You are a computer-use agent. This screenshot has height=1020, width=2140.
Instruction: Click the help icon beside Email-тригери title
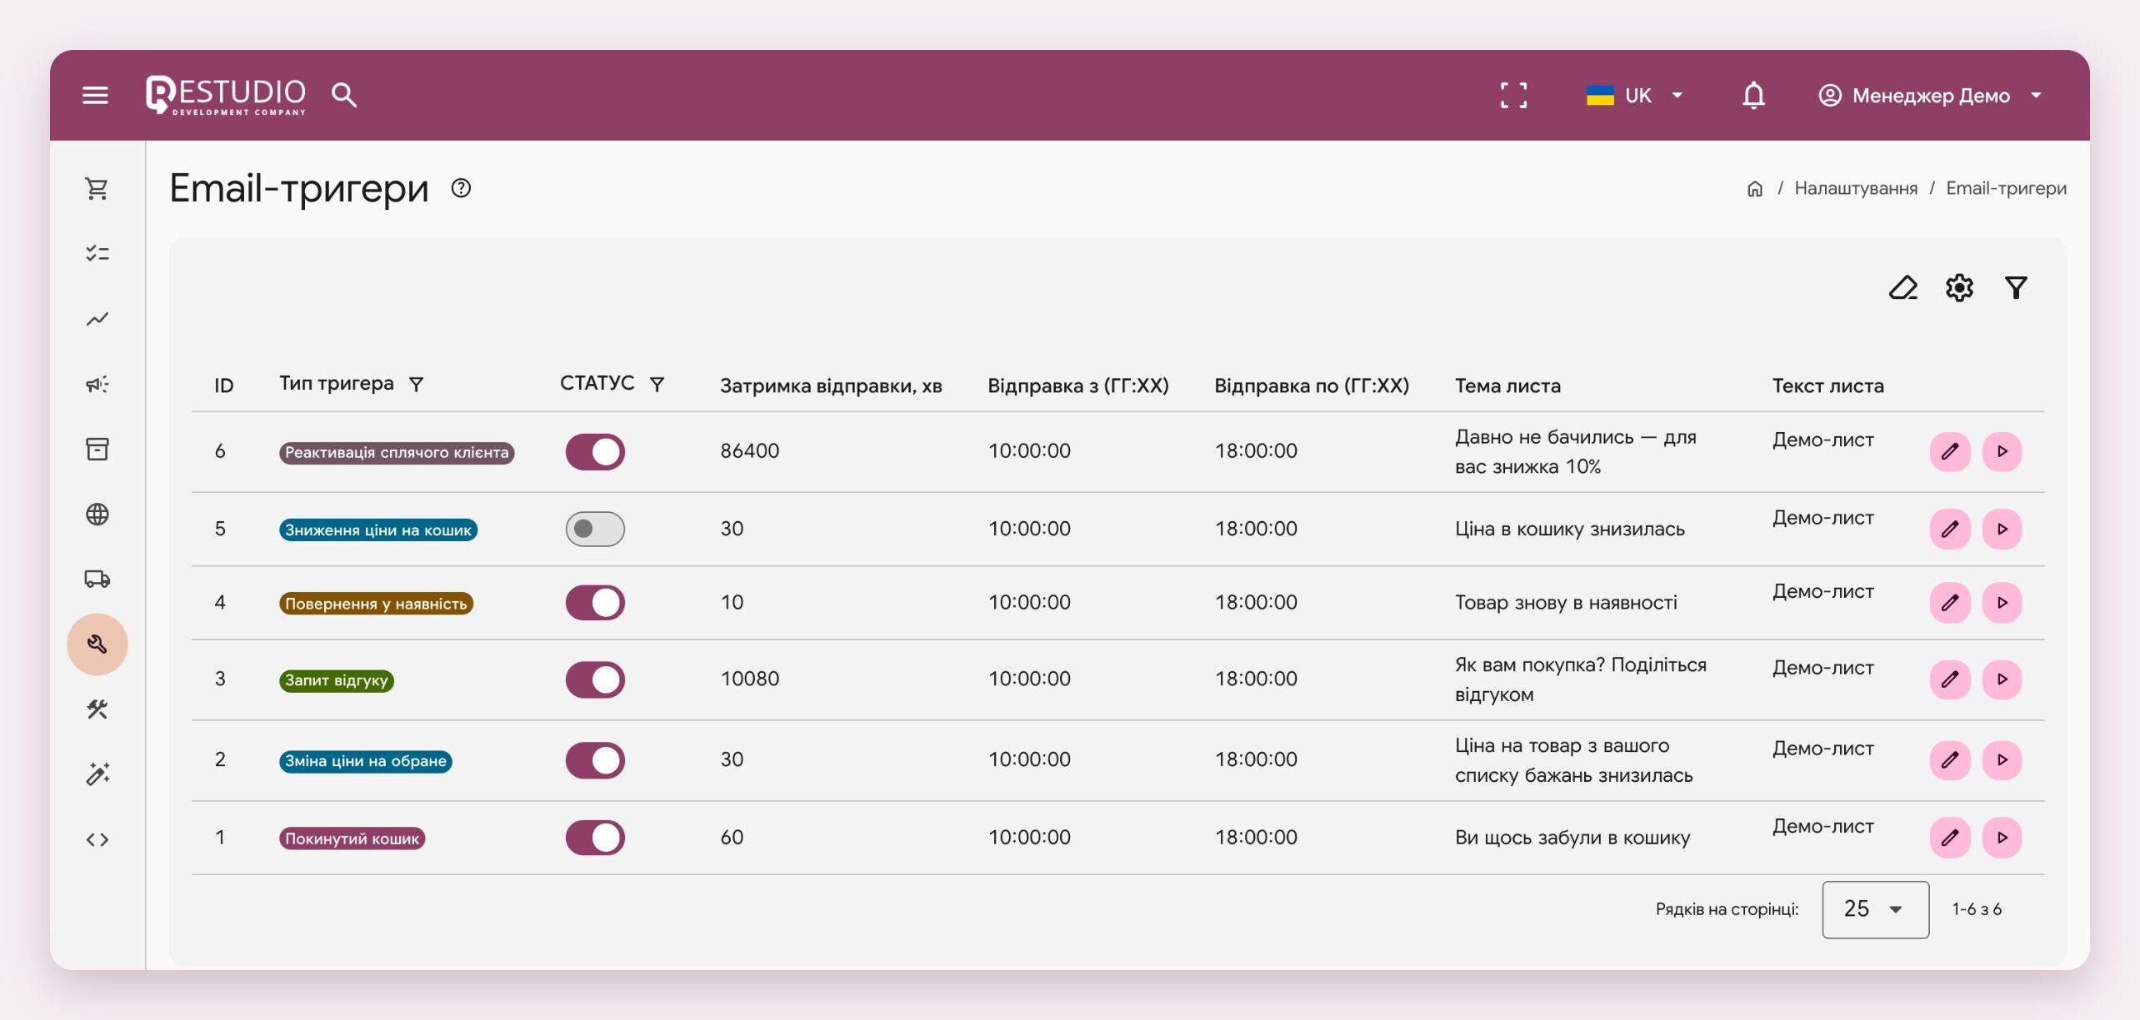461,188
